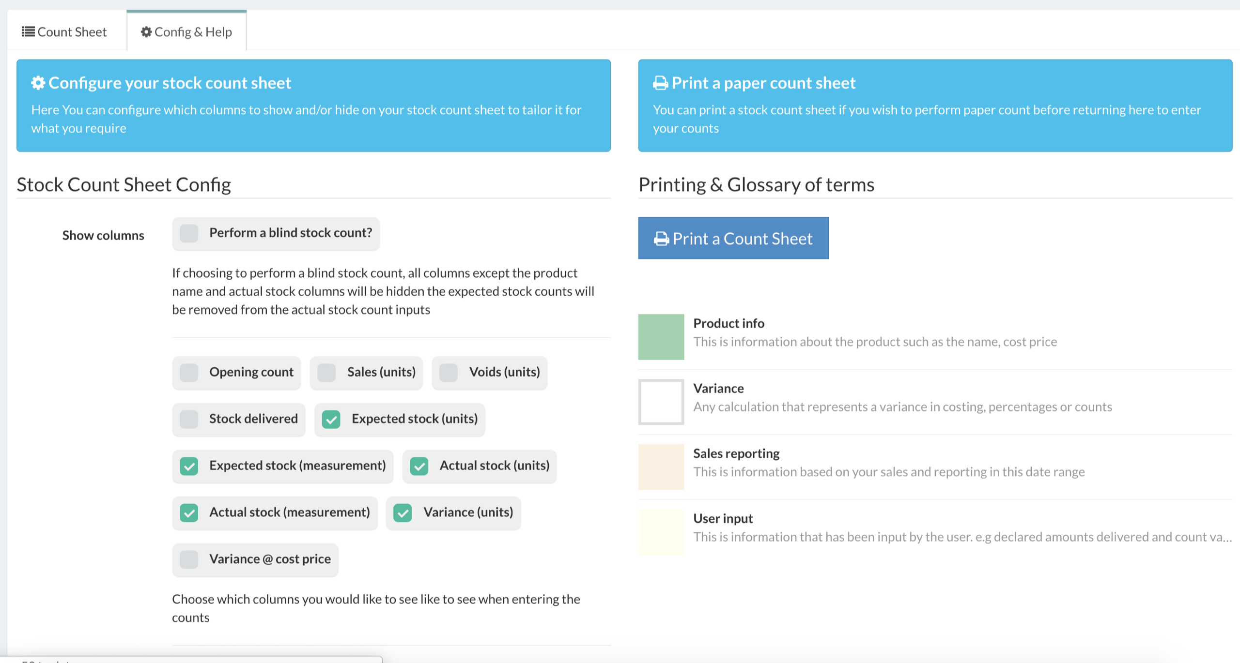Click the gear icon beside Configure your stock count sheet
Screen dimensions: 1240x663
(x=38, y=83)
